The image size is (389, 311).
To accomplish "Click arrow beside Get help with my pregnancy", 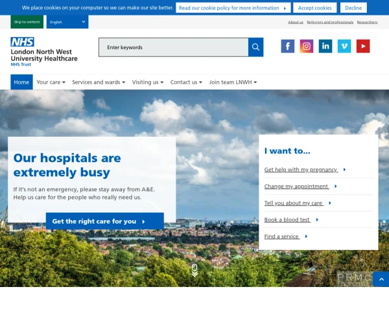I will [x=344, y=170].
